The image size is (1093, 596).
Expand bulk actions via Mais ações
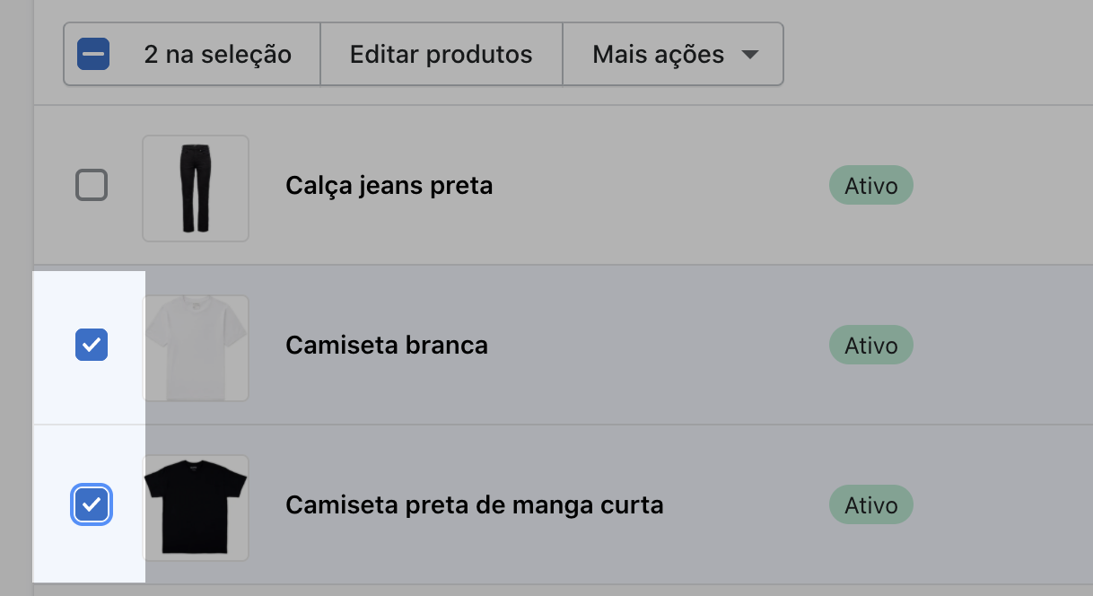(673, 54)
